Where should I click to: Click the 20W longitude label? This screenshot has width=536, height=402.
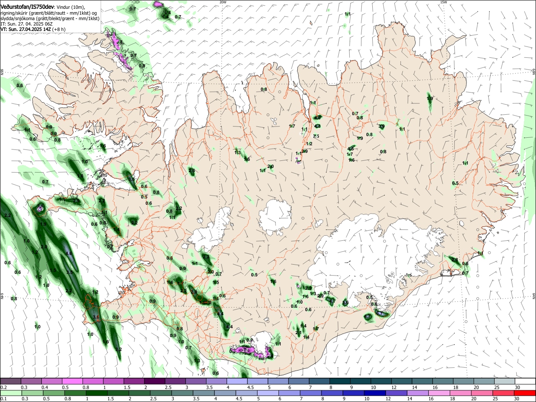point(223,2)
